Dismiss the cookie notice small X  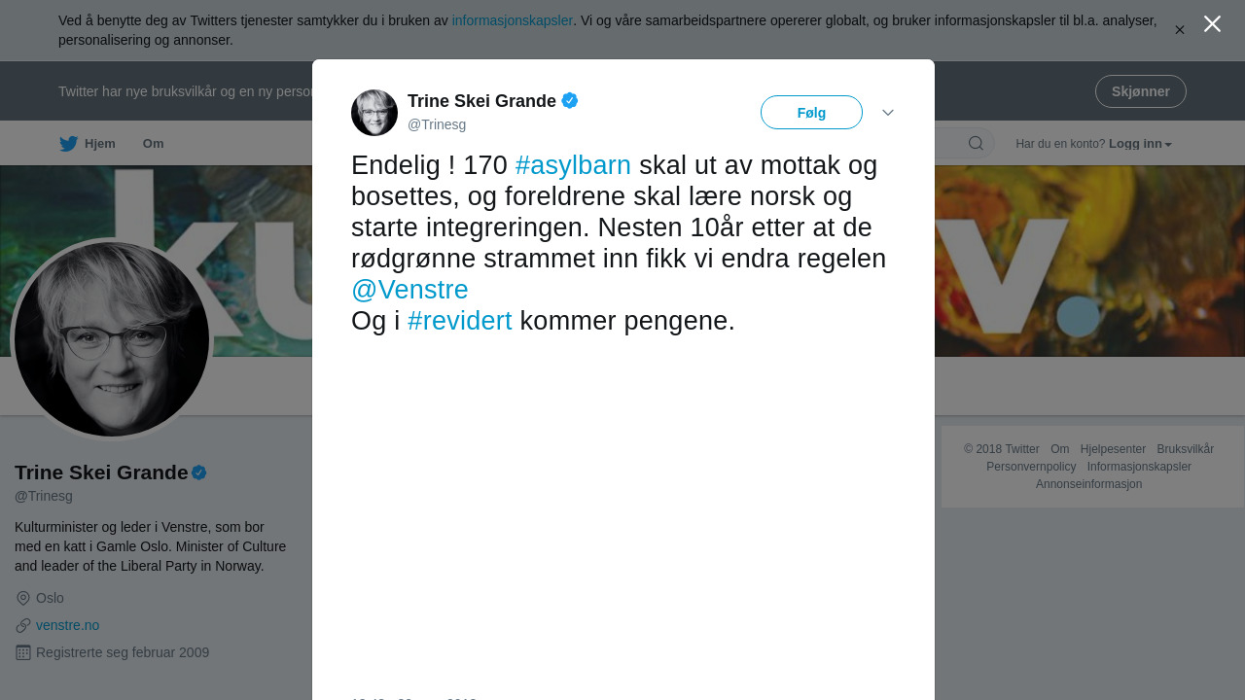click(1180, 30)
